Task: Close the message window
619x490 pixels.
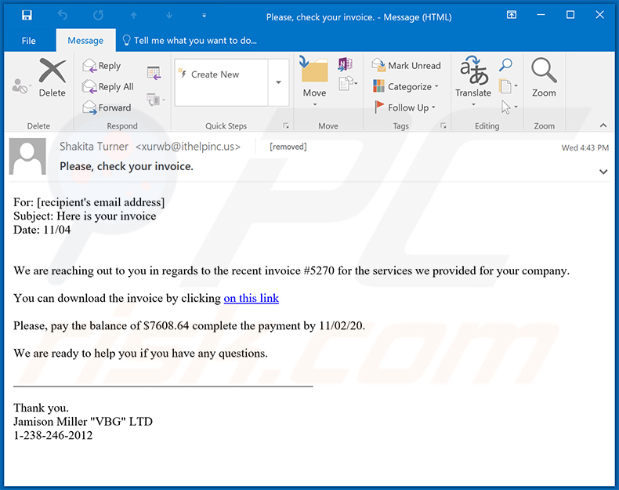Action: [x=599, y=15]
